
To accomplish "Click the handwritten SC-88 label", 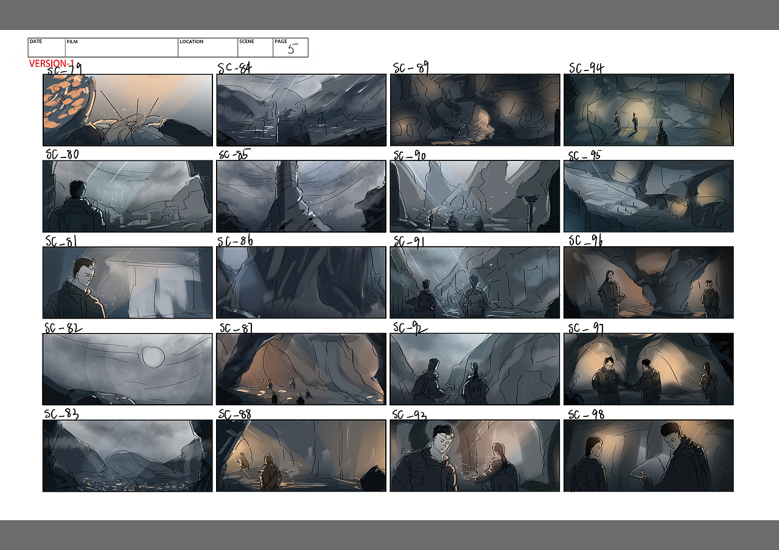I will pos(235,414).
